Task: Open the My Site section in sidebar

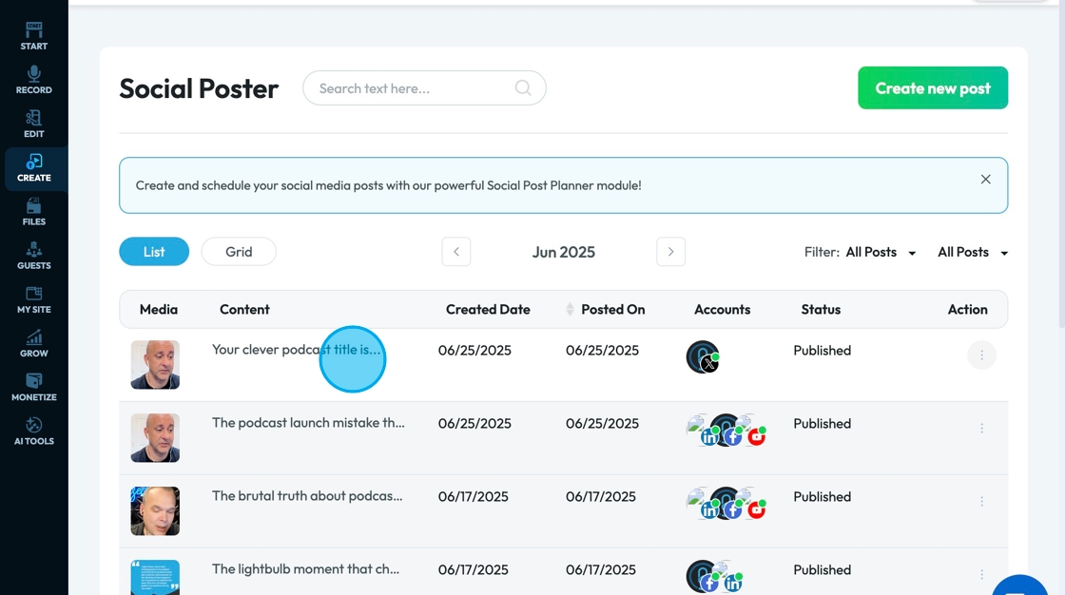Action: 34,299
